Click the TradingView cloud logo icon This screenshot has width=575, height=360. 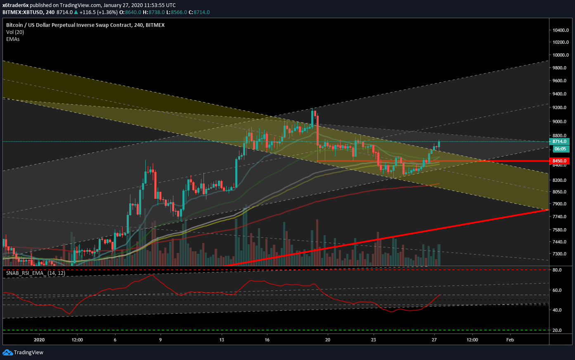(x=7, y=352)
